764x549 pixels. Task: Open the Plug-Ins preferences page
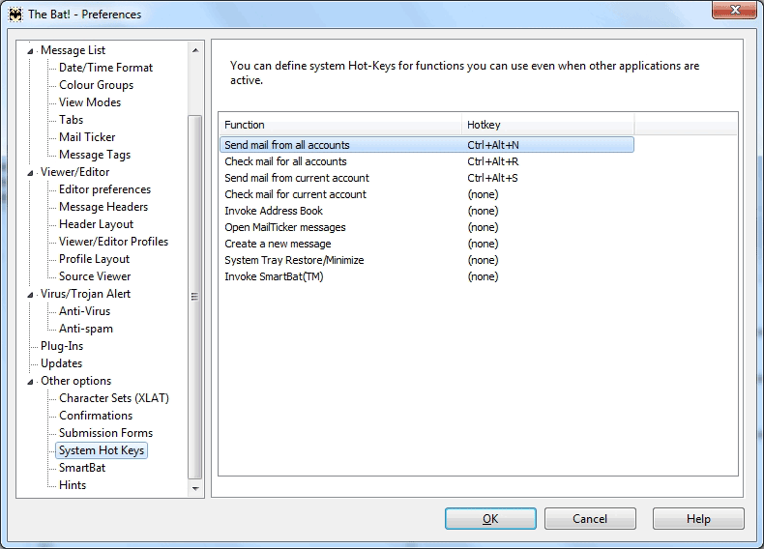[x=62, y=346]
